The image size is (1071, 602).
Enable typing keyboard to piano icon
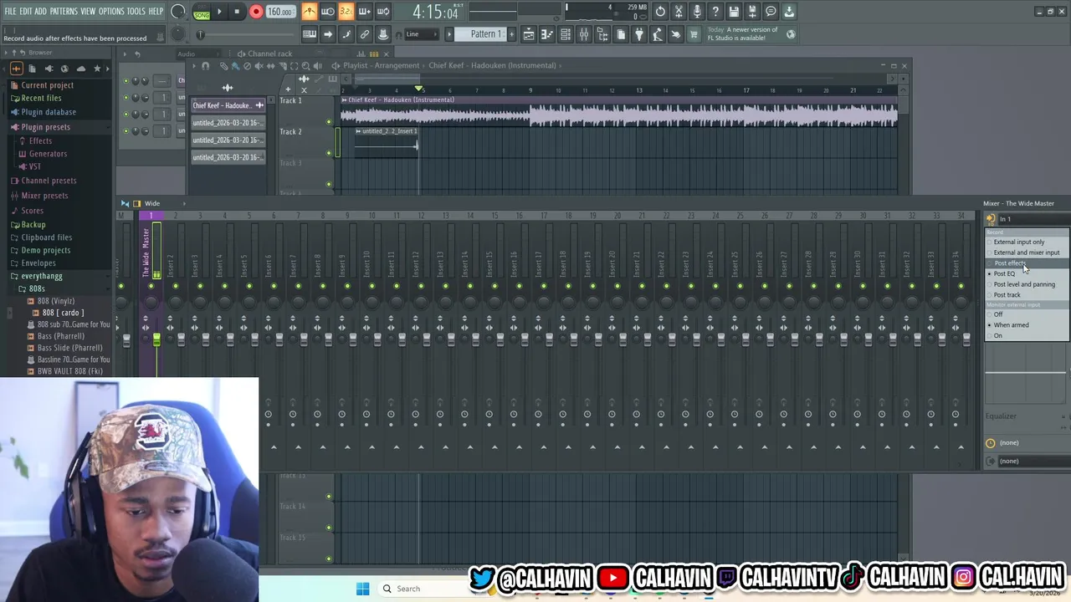[x=310, y=34]
